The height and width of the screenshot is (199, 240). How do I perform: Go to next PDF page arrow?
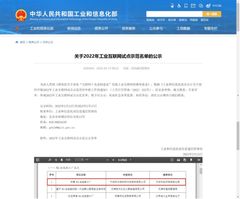(x=62, y=160)
